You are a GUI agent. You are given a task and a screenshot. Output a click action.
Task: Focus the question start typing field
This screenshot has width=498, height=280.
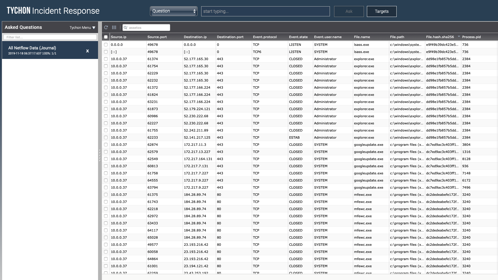(266, 11)
